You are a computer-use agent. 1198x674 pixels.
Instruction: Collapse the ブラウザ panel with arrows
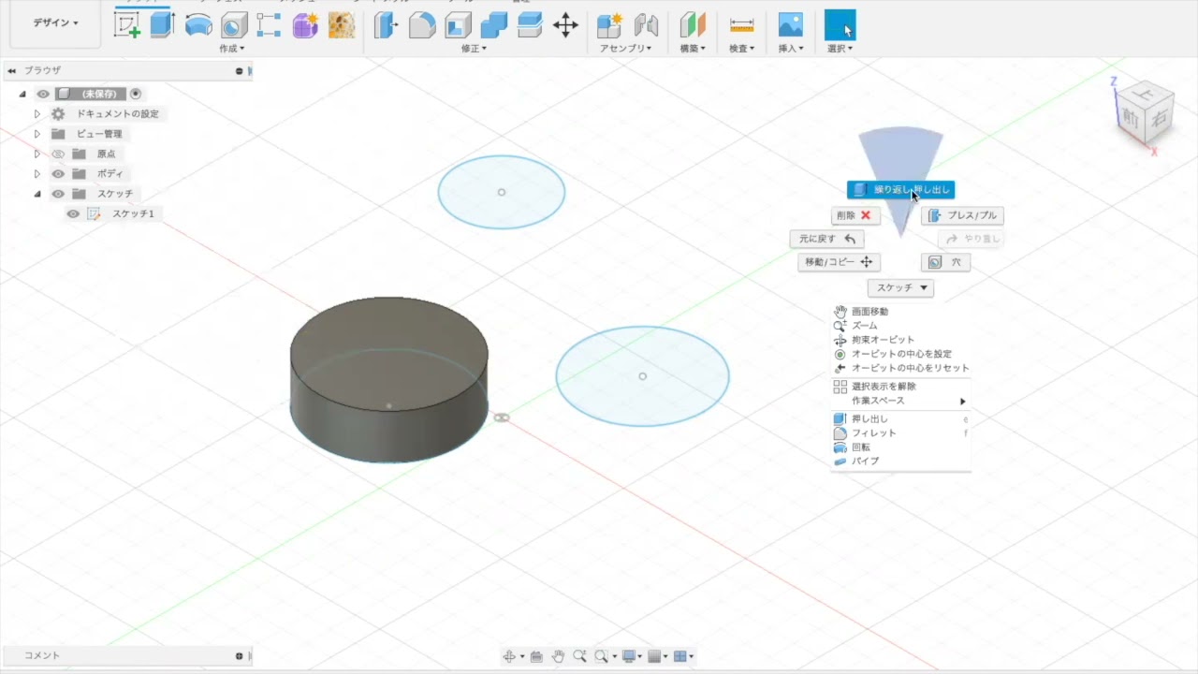coord(12,70)
